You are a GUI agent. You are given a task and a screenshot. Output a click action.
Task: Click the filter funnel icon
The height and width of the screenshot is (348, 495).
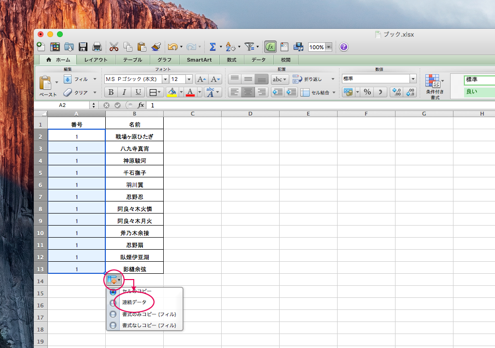(249, 47)
